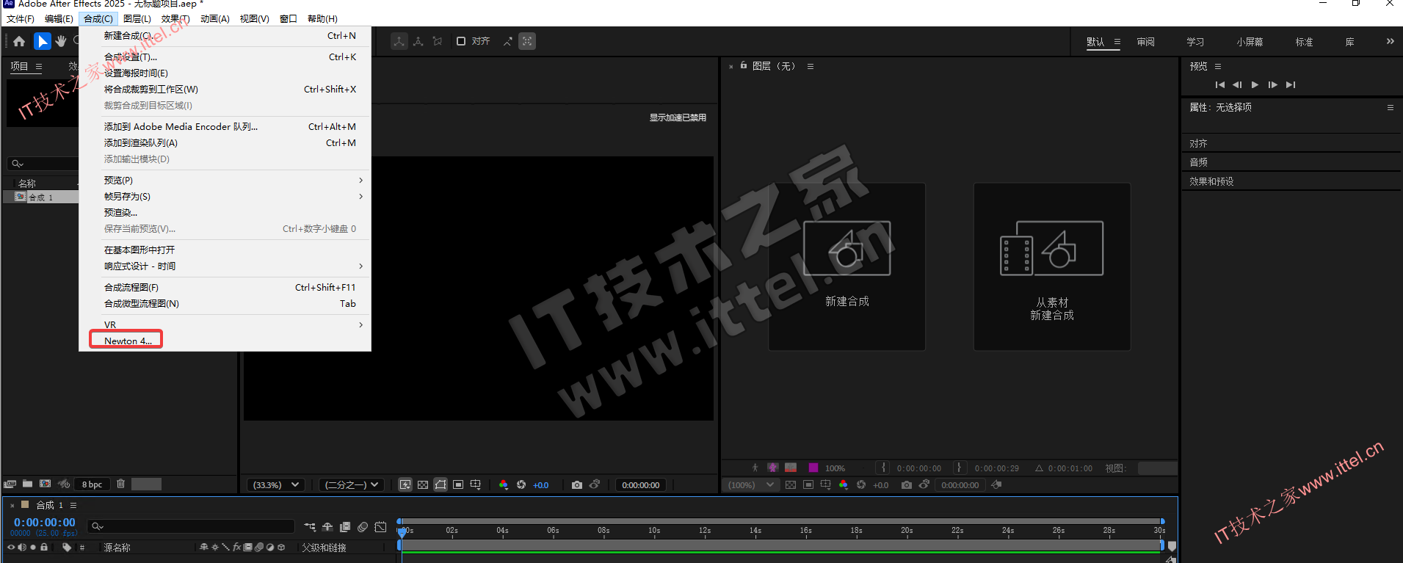Show hidden workspaces with double chevron
The height and width of the screenshot is (563, 1403).
click(1390, 42)
